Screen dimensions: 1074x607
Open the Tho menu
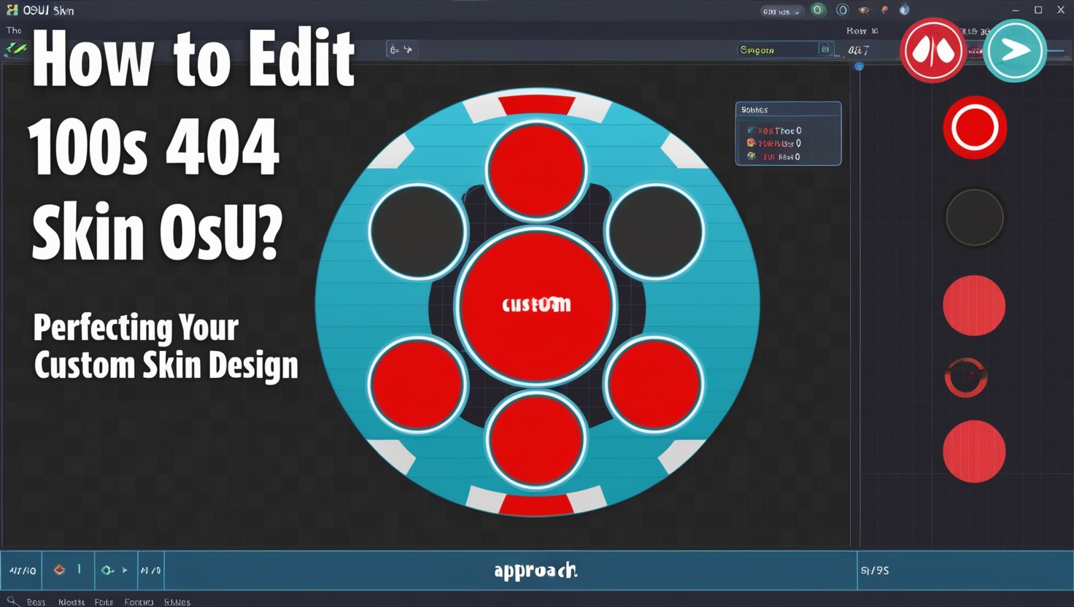(14, 31)
